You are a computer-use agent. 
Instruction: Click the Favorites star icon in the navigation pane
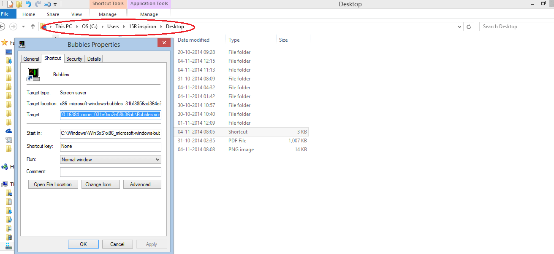coord(4,43)
